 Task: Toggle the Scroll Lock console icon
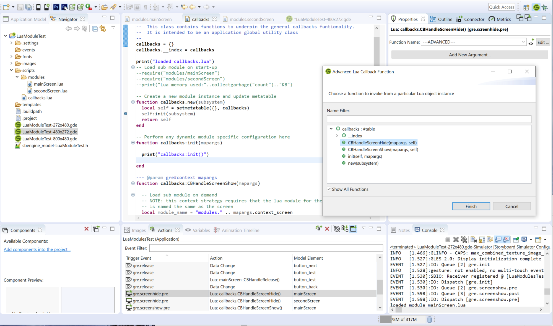click(482, 240)
